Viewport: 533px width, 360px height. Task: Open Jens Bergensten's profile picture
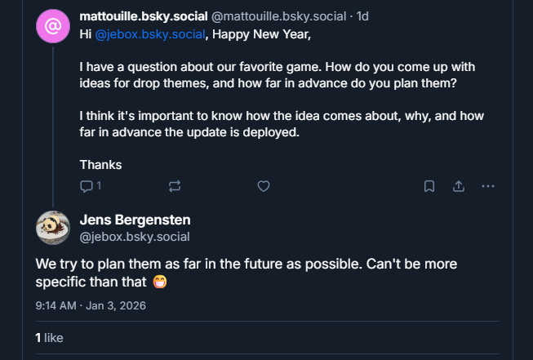53,227
